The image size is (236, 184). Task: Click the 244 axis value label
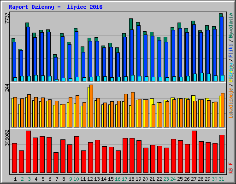click(7, 87)
